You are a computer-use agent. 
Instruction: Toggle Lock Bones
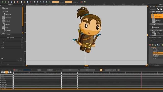(62, 2)
